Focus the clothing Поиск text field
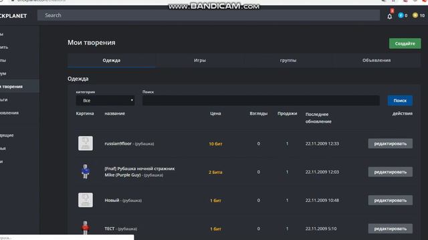The width and height of the screenshot is (428, 240). click(261, 101)
